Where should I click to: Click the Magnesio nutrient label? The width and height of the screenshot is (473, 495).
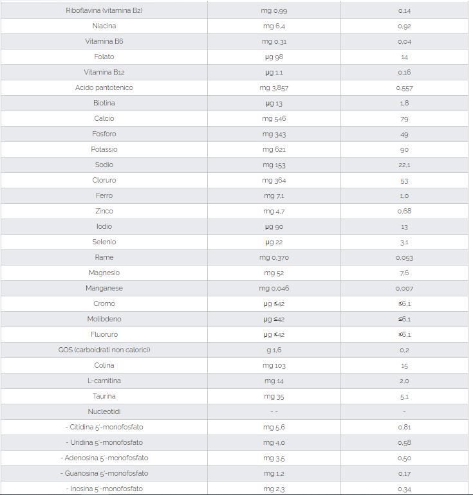tap(104, 273)
